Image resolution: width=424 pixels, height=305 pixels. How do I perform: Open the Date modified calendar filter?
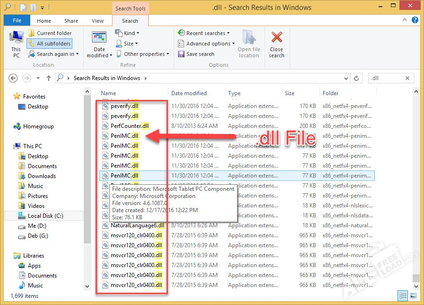click(99, 45)
